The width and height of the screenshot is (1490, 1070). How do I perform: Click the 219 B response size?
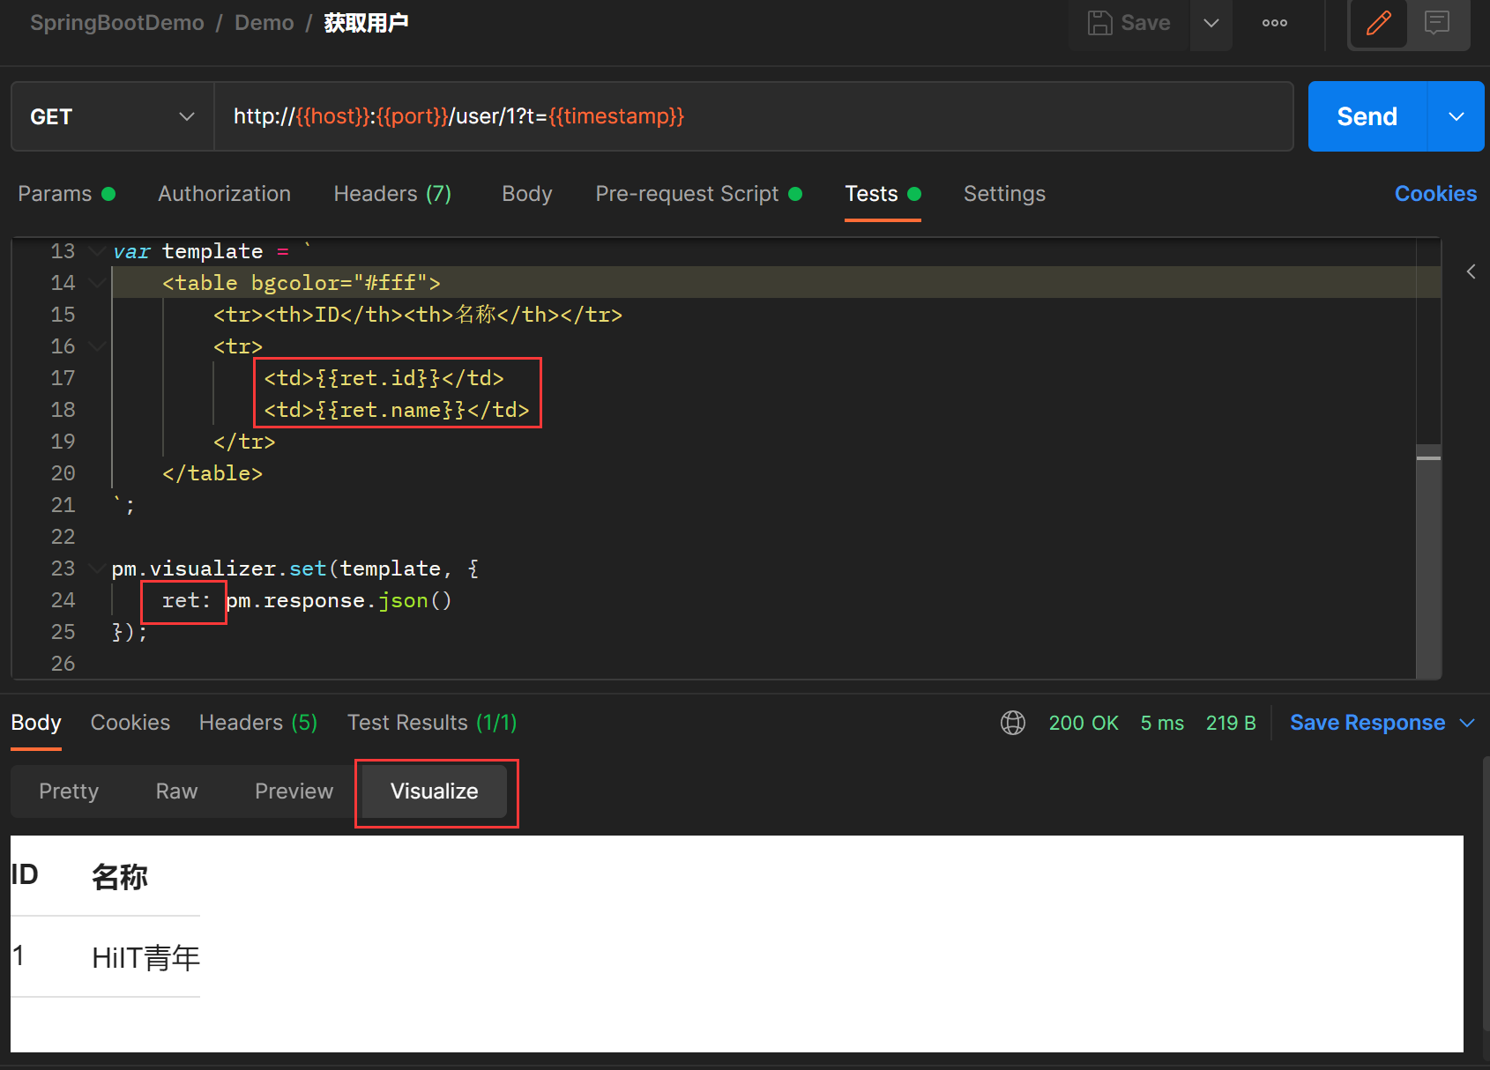tap(1231, 723)
